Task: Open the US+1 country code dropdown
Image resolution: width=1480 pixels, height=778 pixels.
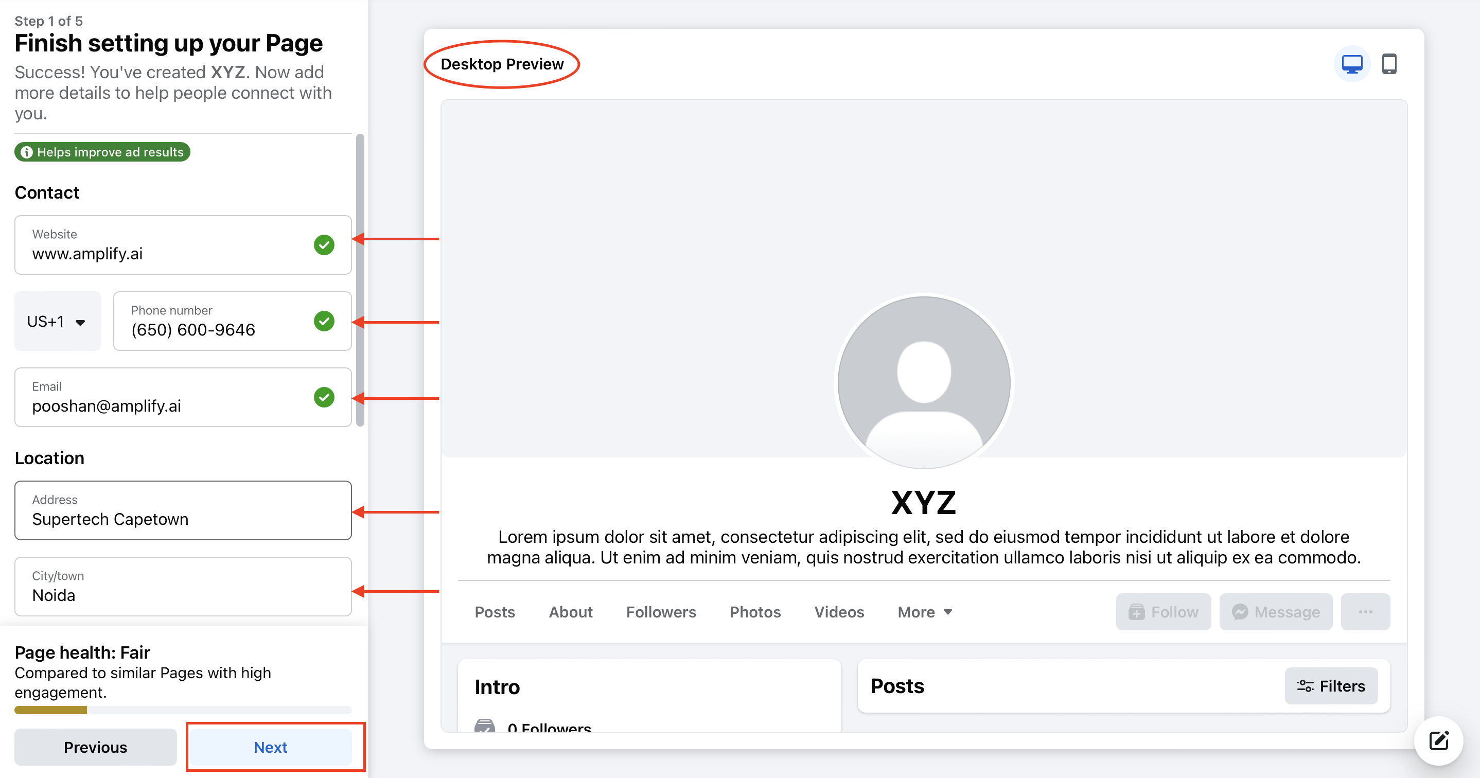Action: point(57,321)
